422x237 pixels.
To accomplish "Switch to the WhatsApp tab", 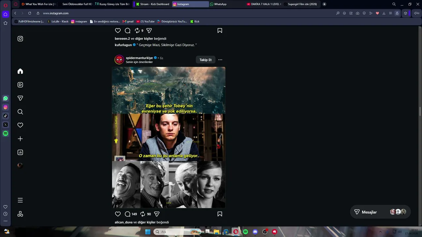I will click(227, 4).
